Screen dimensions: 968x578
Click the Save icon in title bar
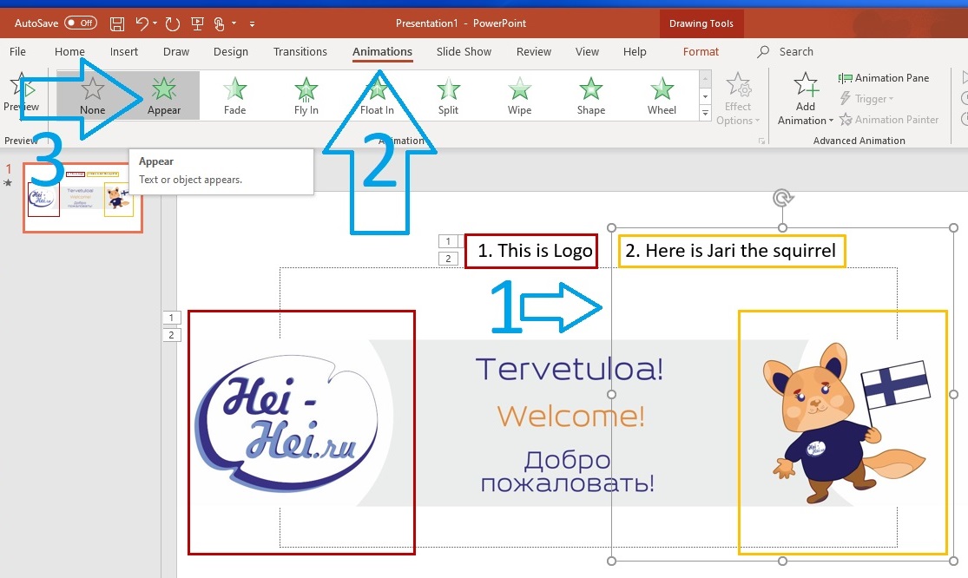[116, 24]
